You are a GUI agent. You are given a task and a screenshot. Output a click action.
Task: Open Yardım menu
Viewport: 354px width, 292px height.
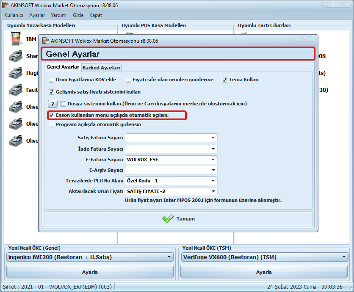click(x=58, y=15)
